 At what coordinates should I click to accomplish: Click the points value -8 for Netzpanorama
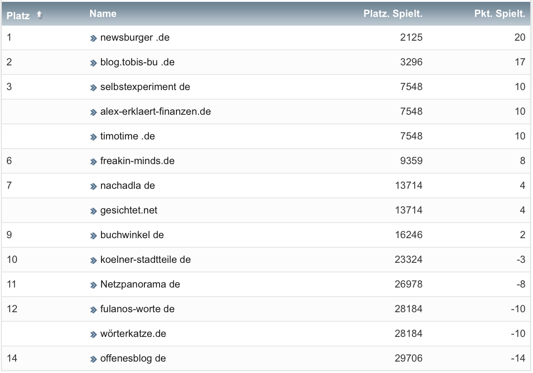521,284
